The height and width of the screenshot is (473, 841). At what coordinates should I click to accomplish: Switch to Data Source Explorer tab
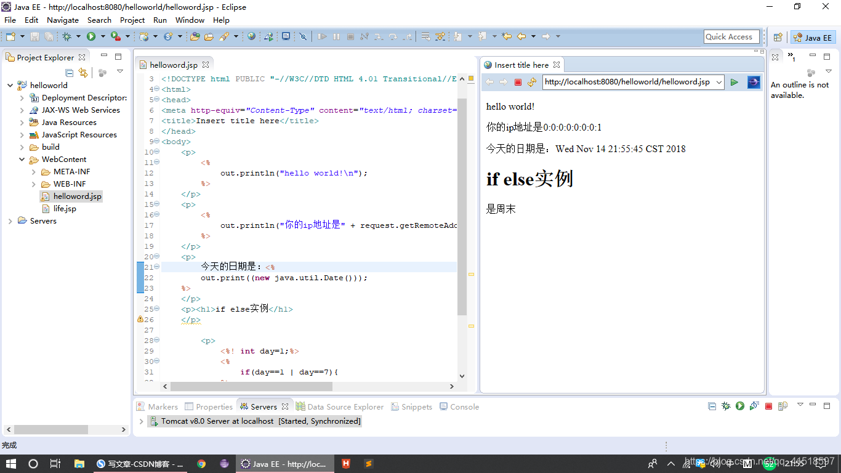point(340,406)
